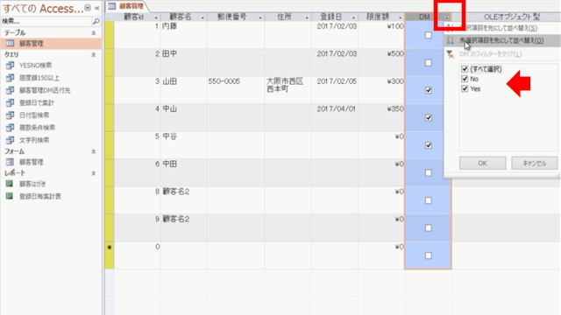Toggle the (すべて選択) checkbox
The height and width of the screenshot is (315, 561).
465,69
